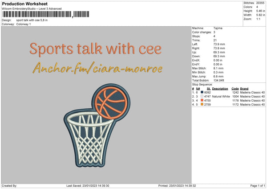Screen dimensions: 267x189
Task: Click the Production Worksheet title
Action: point(24,4)
